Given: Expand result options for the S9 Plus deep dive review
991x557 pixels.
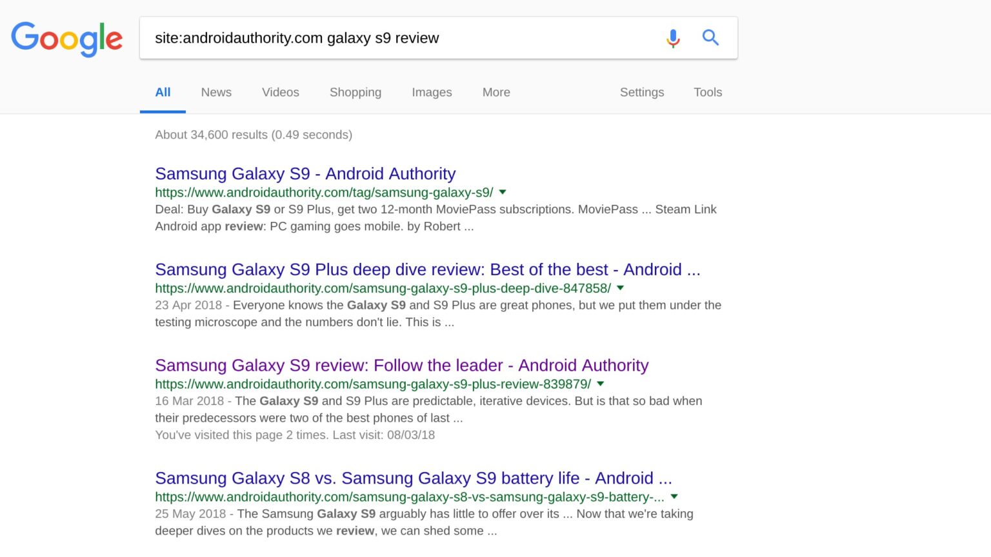Looking at the screenshot, I should pos(620,288).
